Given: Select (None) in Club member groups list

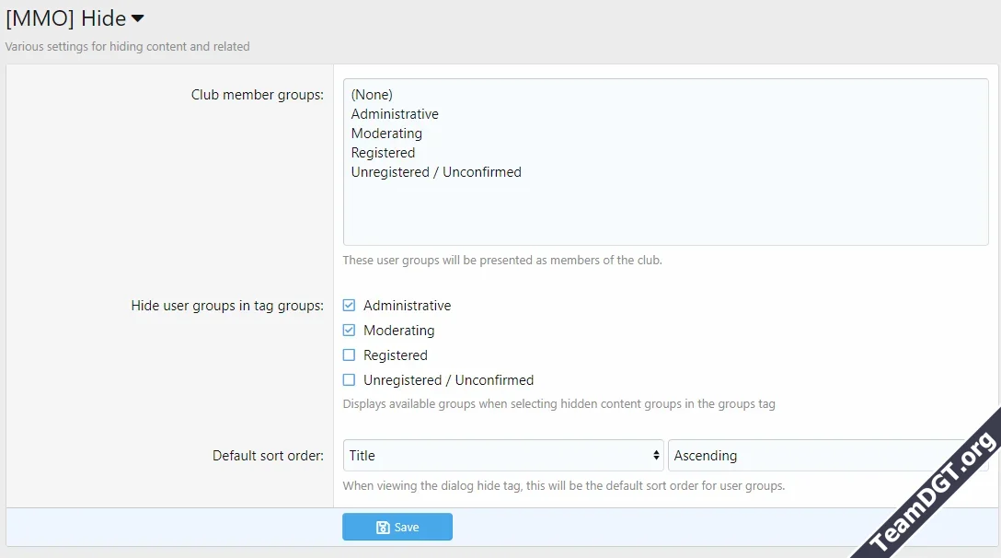Looking at the screenshot, I should pos(372,95).
